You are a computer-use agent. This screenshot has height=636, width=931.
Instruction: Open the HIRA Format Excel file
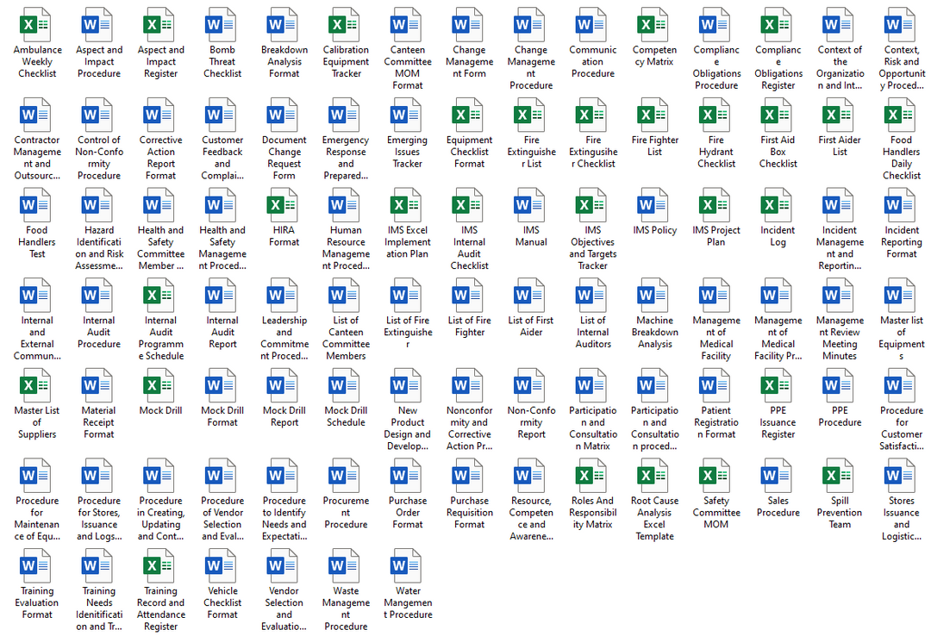(284, 206)
